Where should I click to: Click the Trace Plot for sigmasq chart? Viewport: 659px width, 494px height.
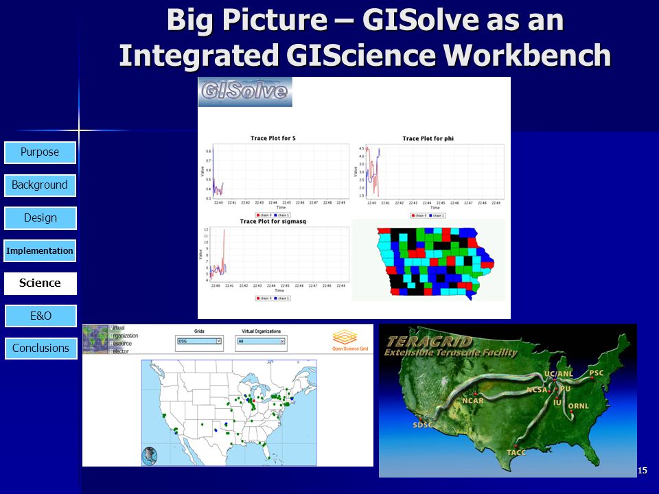point(276,259)
